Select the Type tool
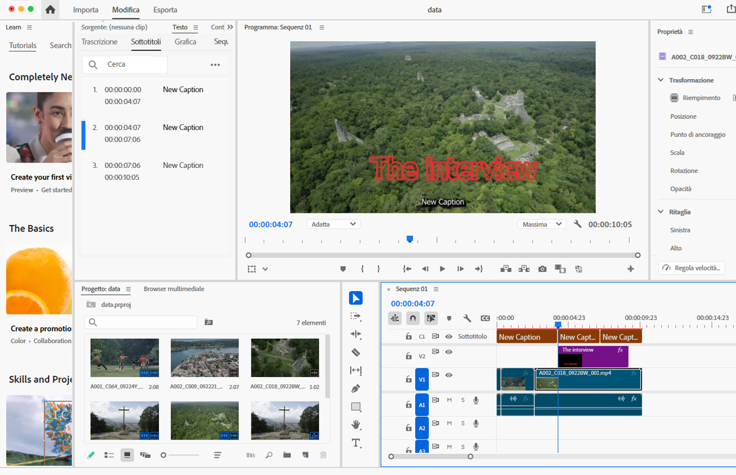Image resolution: width=736 pixels, height=475 pixels. (356, 443)
